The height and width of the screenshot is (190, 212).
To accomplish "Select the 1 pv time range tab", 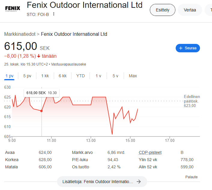I will (9, 76).
